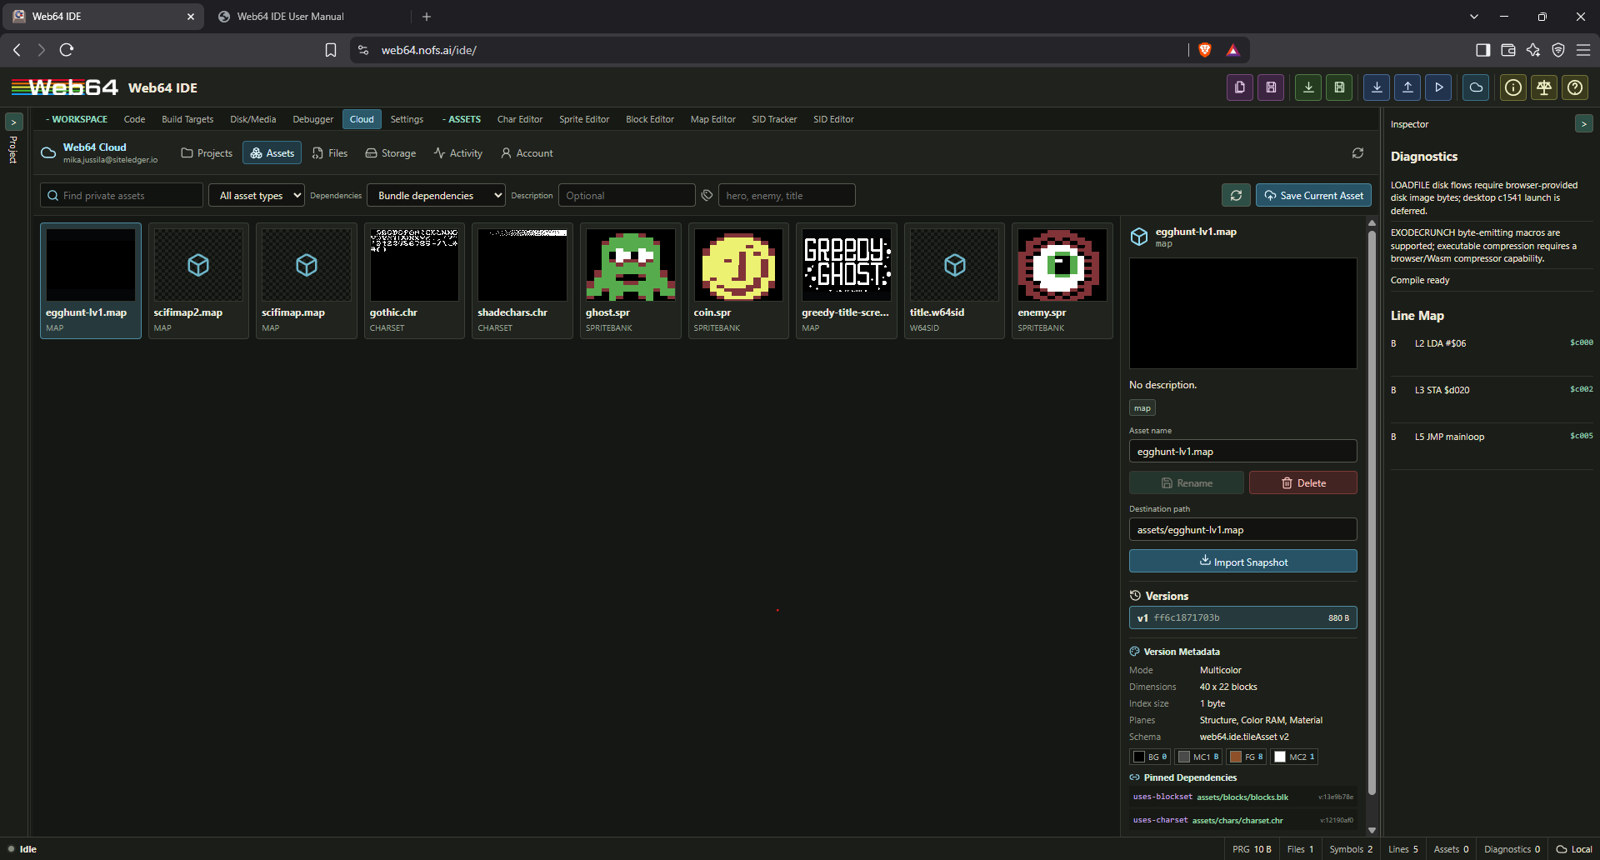Viewport: 1600px width, 860px height.
Task: Open the cloud Activity section
Action: (458, 153)
